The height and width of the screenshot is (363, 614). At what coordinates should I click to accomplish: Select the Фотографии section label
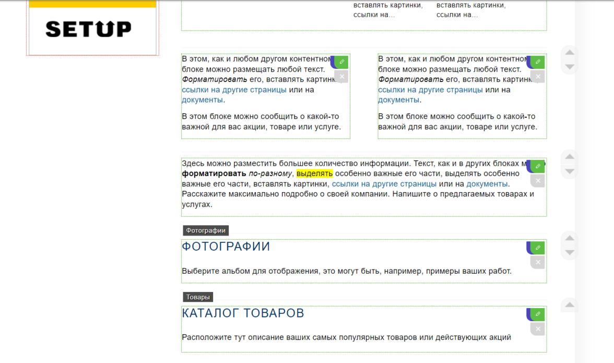[x=206, y=230]
